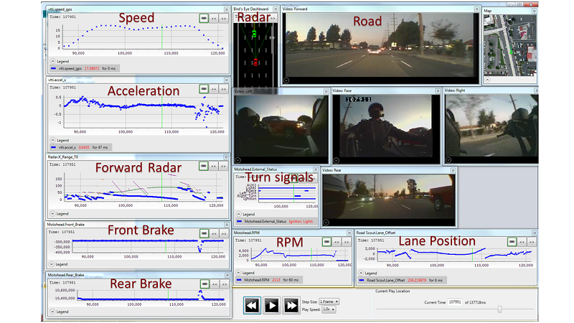Click the Map panel thumbnail view
Screen dimensions: 574x323
tap(508, 42)
